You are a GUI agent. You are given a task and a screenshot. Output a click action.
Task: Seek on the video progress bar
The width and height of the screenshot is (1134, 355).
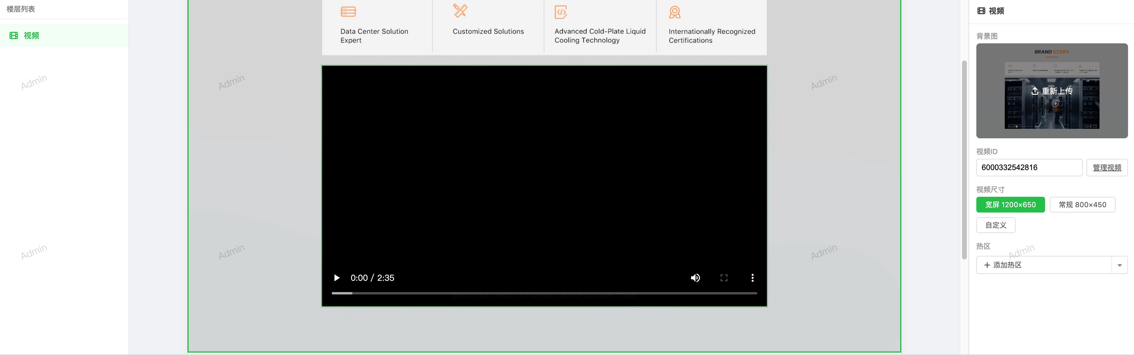544,293
